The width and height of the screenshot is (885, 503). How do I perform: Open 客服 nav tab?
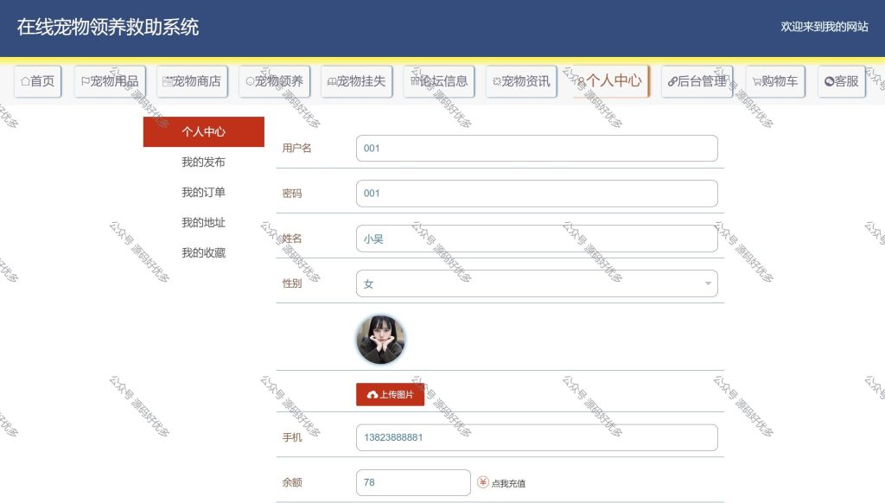842,81
